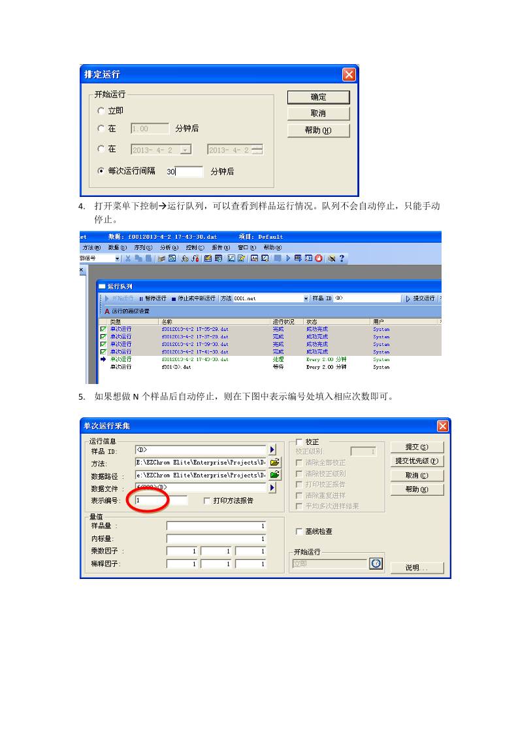Click the copy icon in the main toolbar
Image resolution: width=518 pixels, height=734 pixels.
coord(138,258)
